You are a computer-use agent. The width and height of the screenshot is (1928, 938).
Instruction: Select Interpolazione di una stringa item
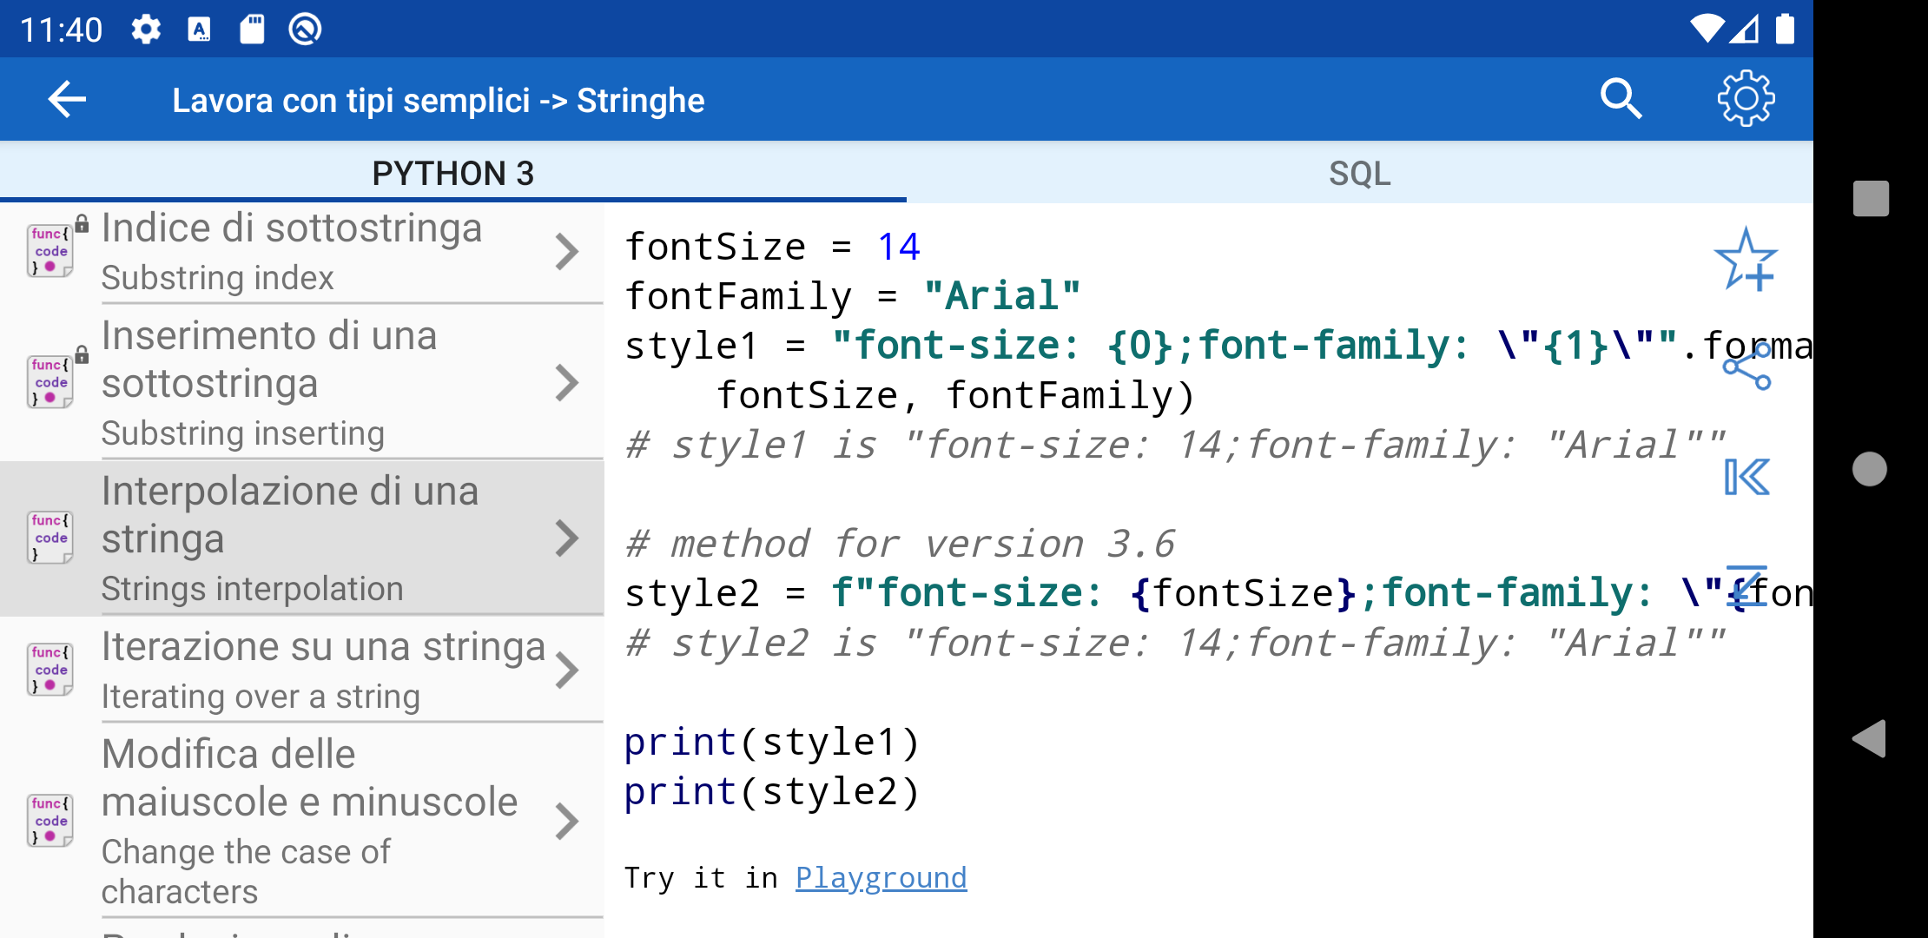302,538
